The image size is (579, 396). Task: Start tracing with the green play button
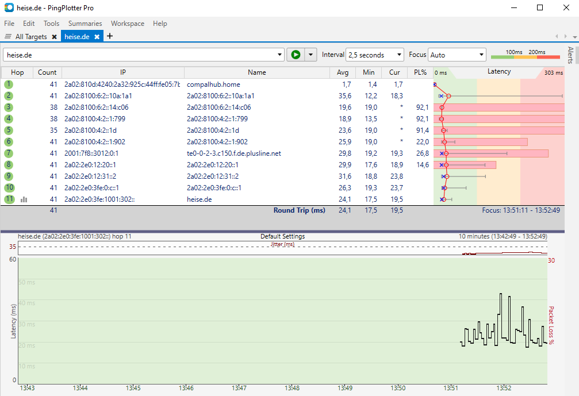[x=296, y=55]
